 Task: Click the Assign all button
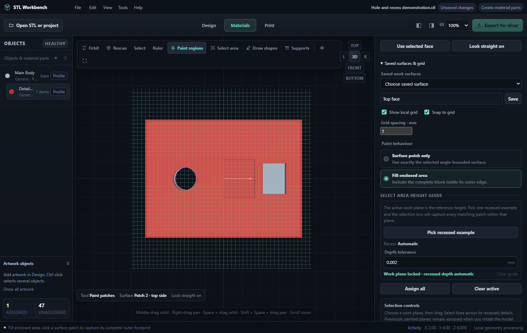click(415, 289)
